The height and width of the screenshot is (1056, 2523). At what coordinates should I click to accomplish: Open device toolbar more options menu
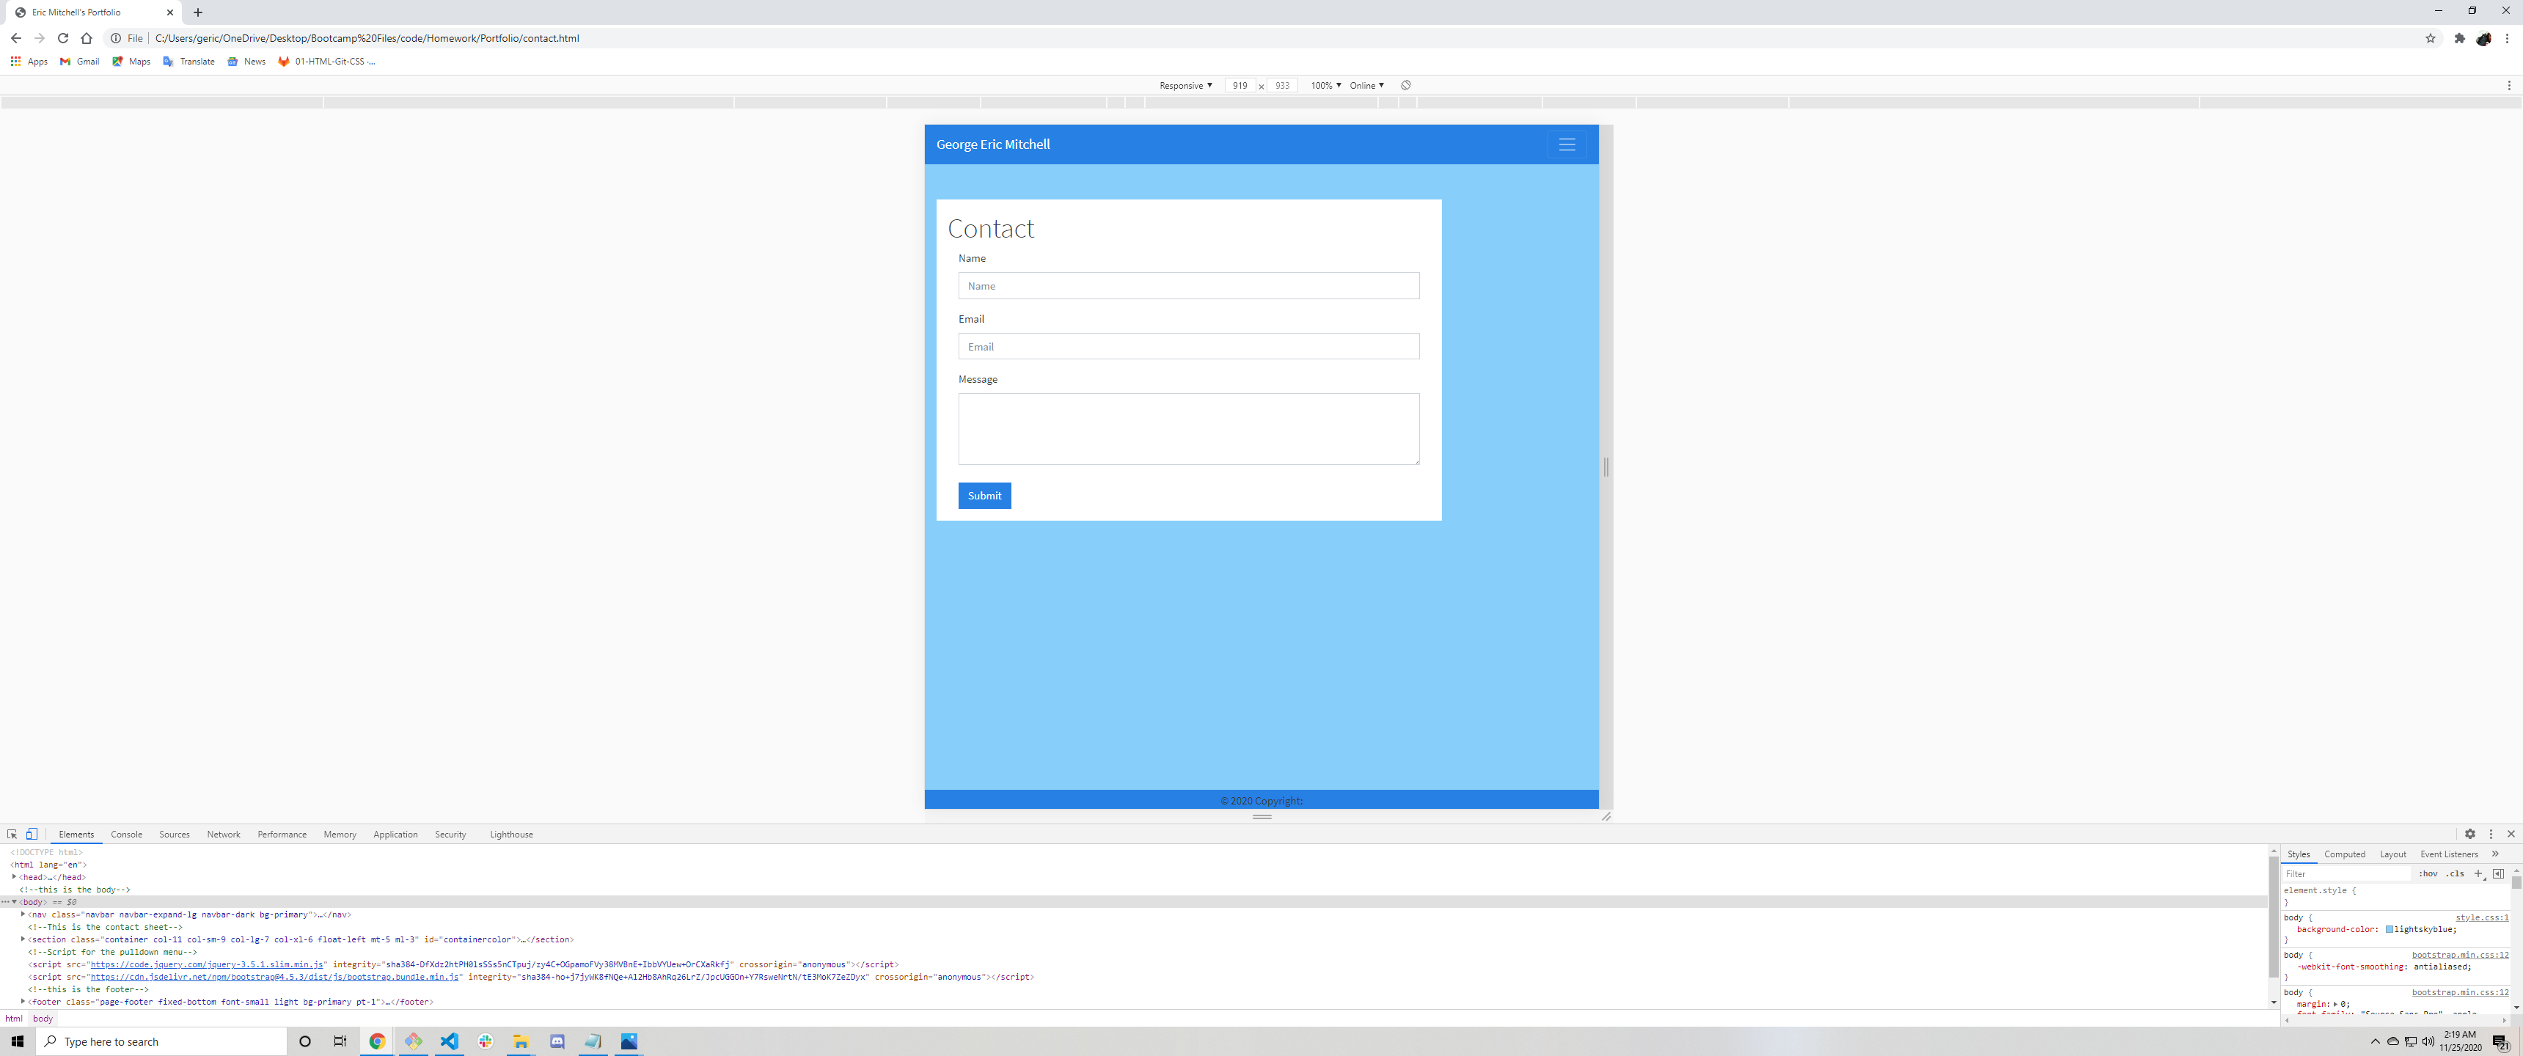(x=2509, y=85)
